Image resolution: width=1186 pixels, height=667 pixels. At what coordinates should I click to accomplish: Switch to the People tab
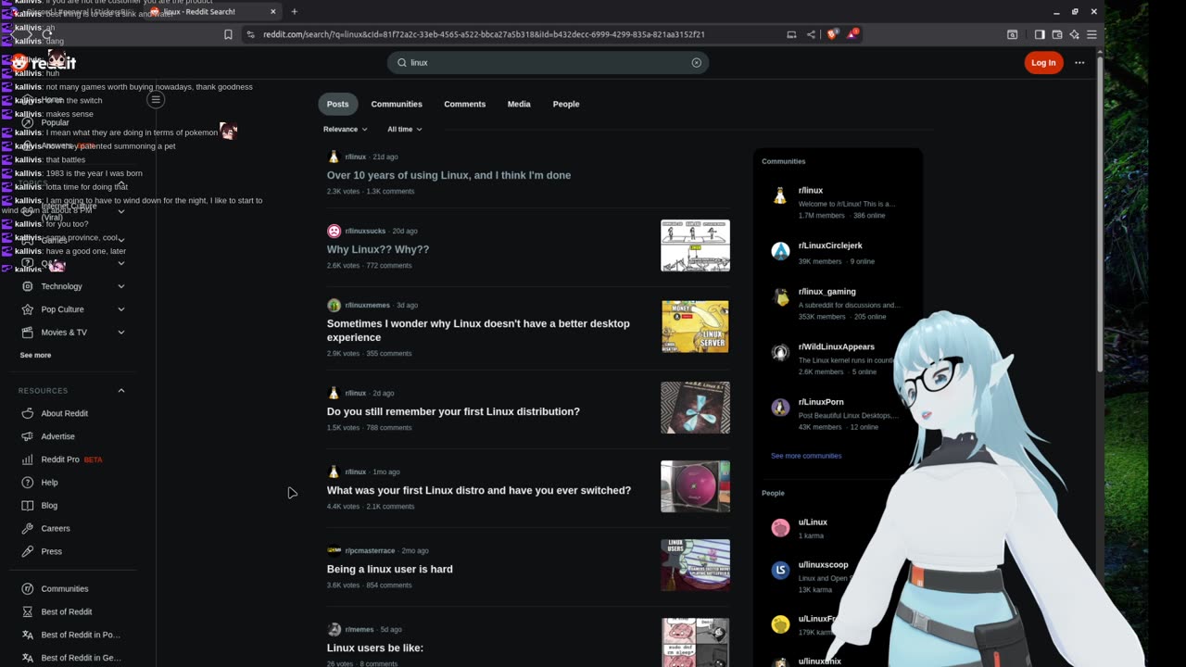point(566,104)
